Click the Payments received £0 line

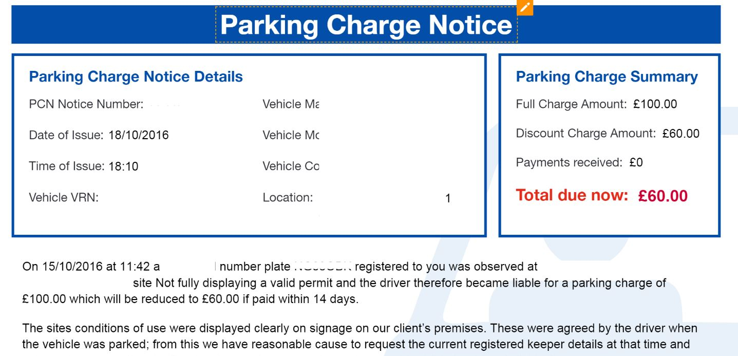pyautogui.click(x=579, y=163)
